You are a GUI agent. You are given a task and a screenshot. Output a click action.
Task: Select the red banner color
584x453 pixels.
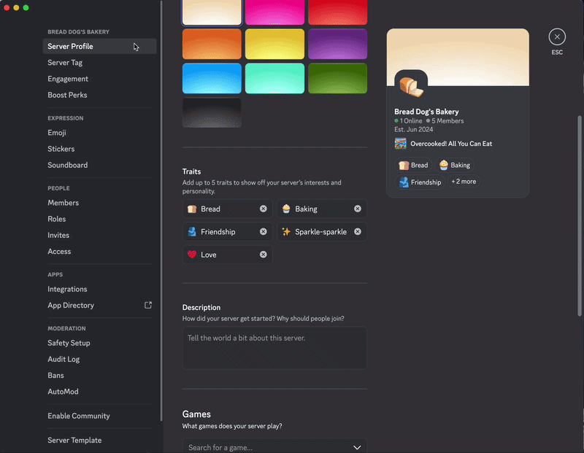(337, 12)
